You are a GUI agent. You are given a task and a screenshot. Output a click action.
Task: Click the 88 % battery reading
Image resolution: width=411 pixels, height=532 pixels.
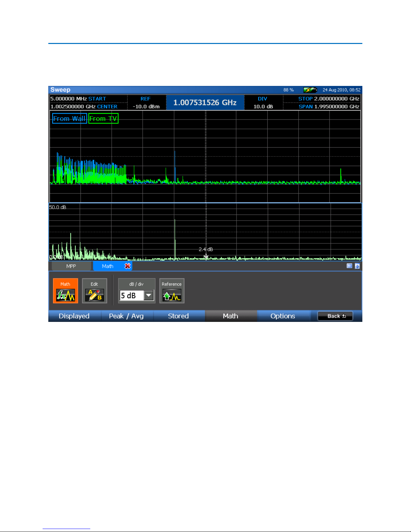(289, 90)
